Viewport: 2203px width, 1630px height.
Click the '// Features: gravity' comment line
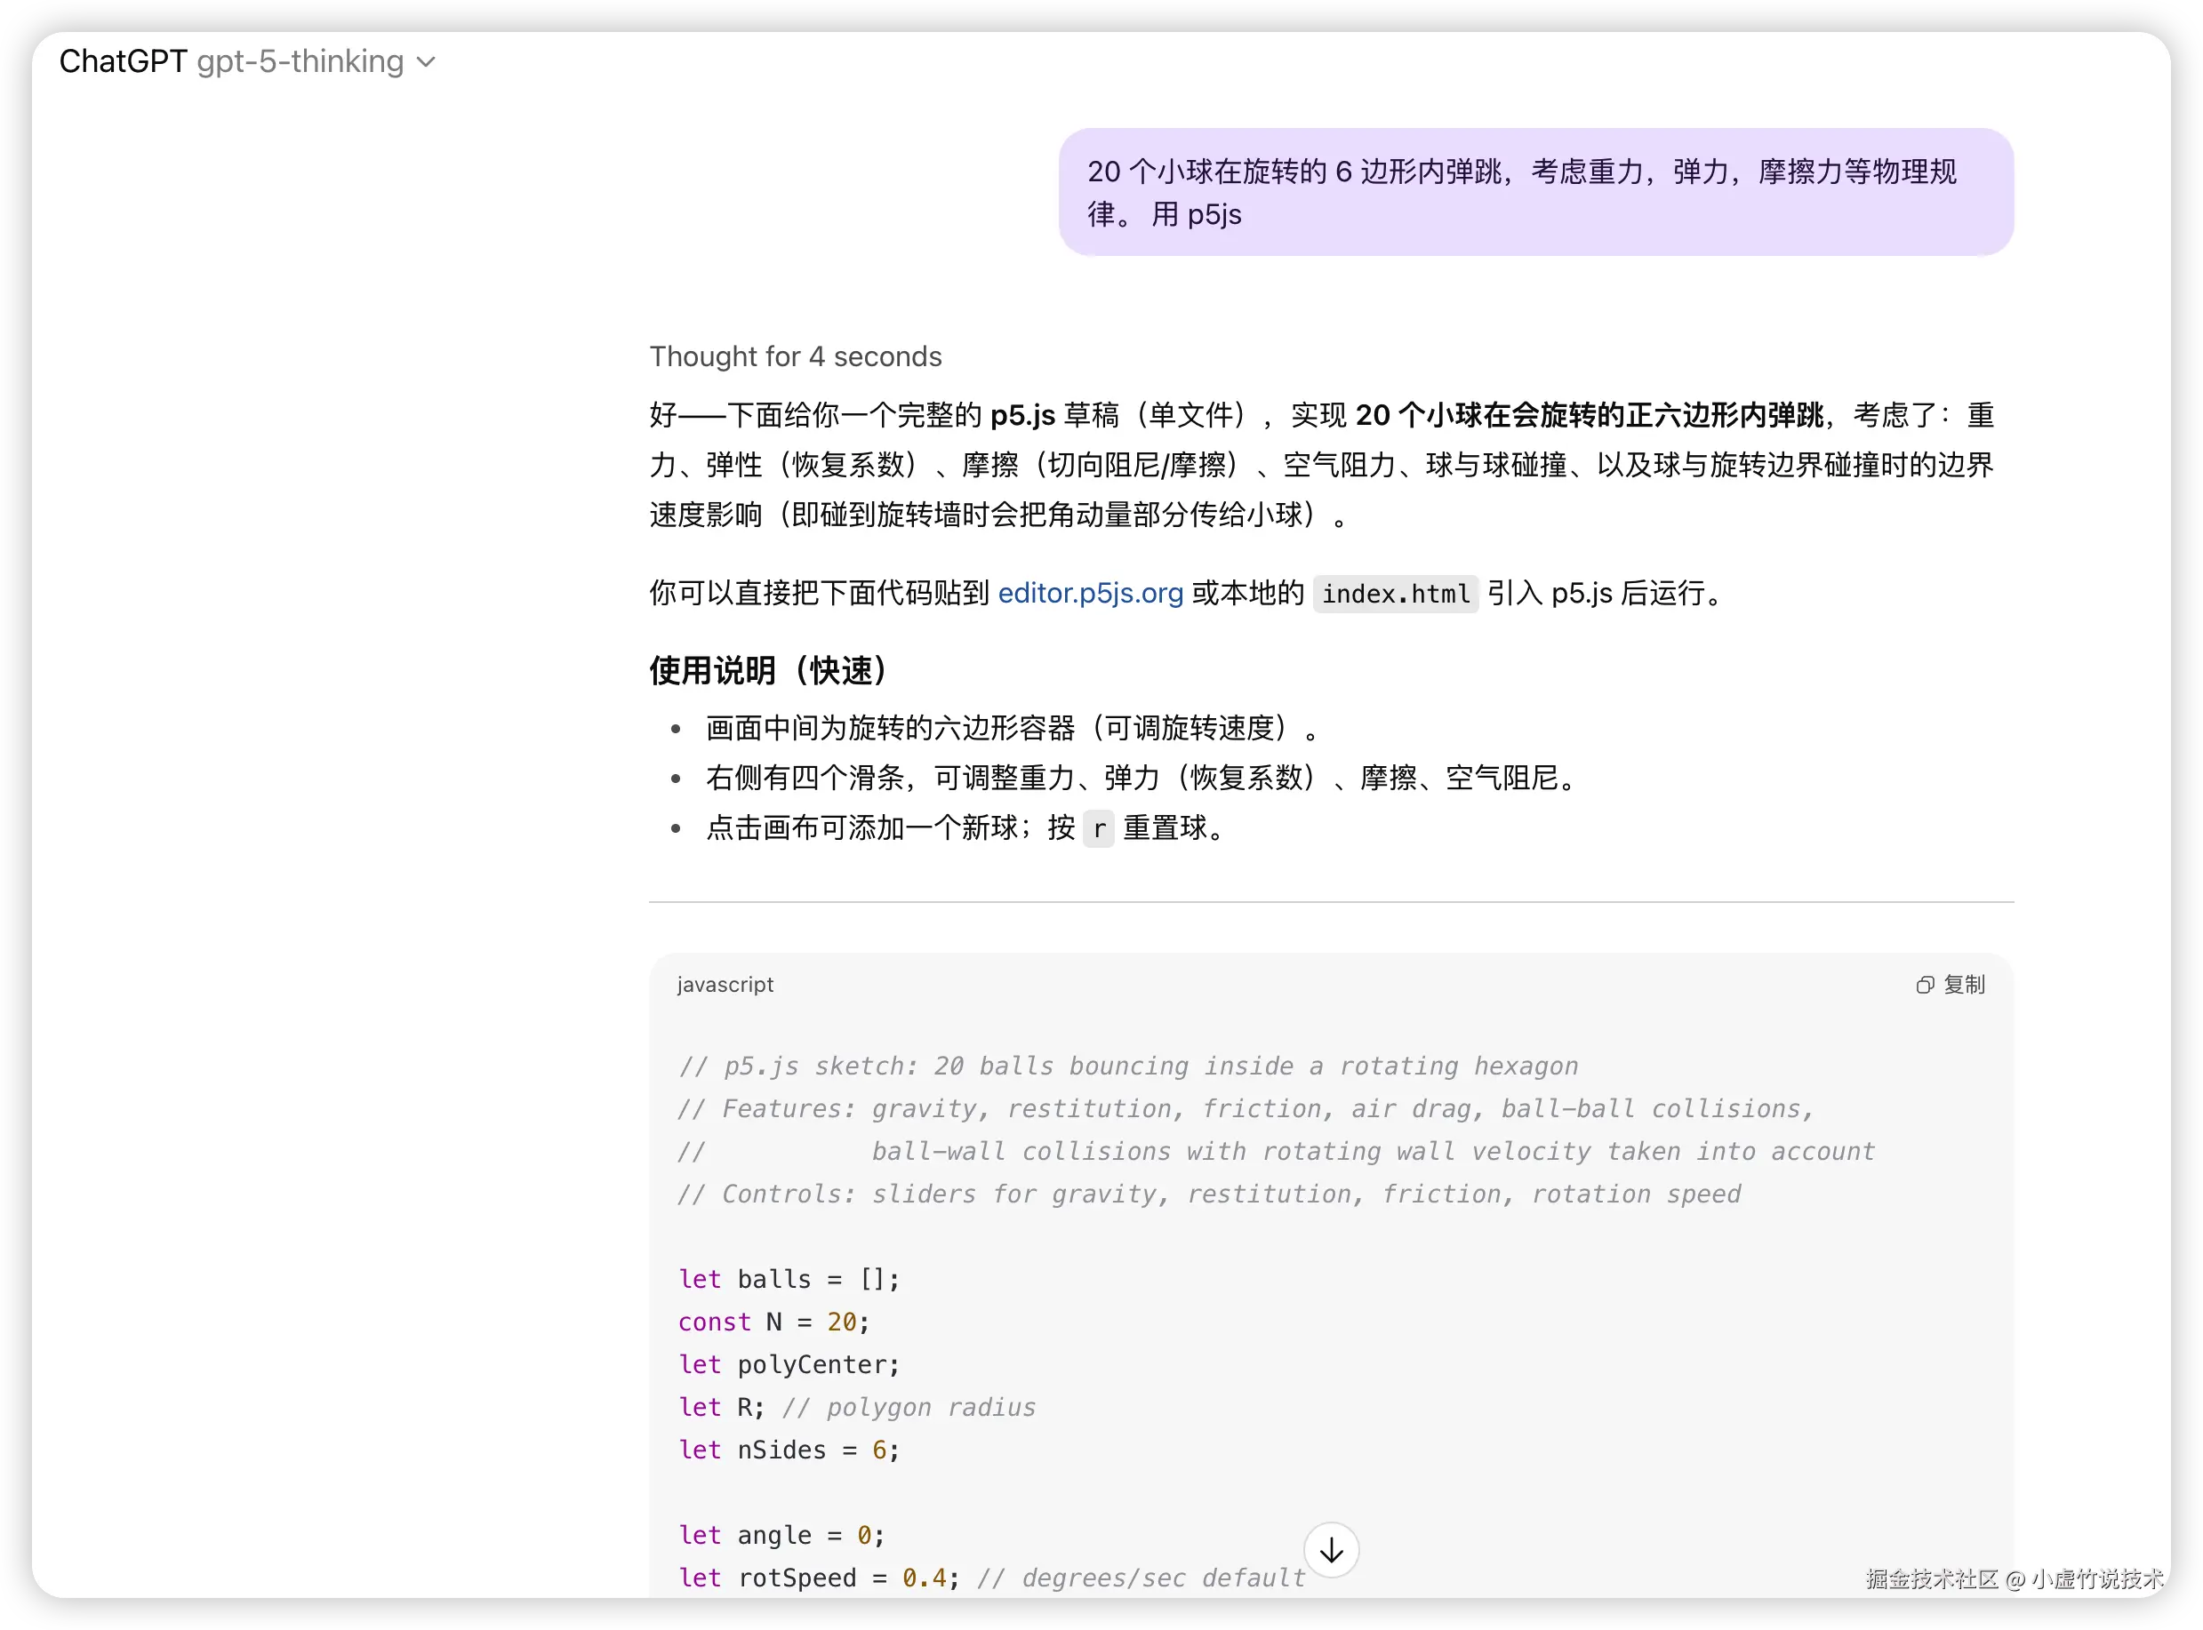(x=1246, y=1109)
